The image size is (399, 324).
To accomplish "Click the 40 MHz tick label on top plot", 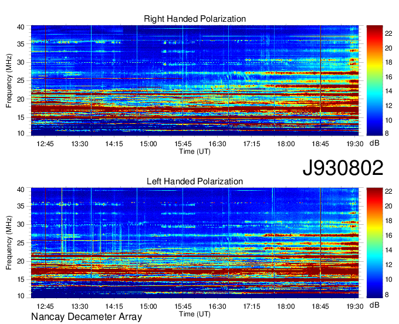I will click(x=21, y=27).
